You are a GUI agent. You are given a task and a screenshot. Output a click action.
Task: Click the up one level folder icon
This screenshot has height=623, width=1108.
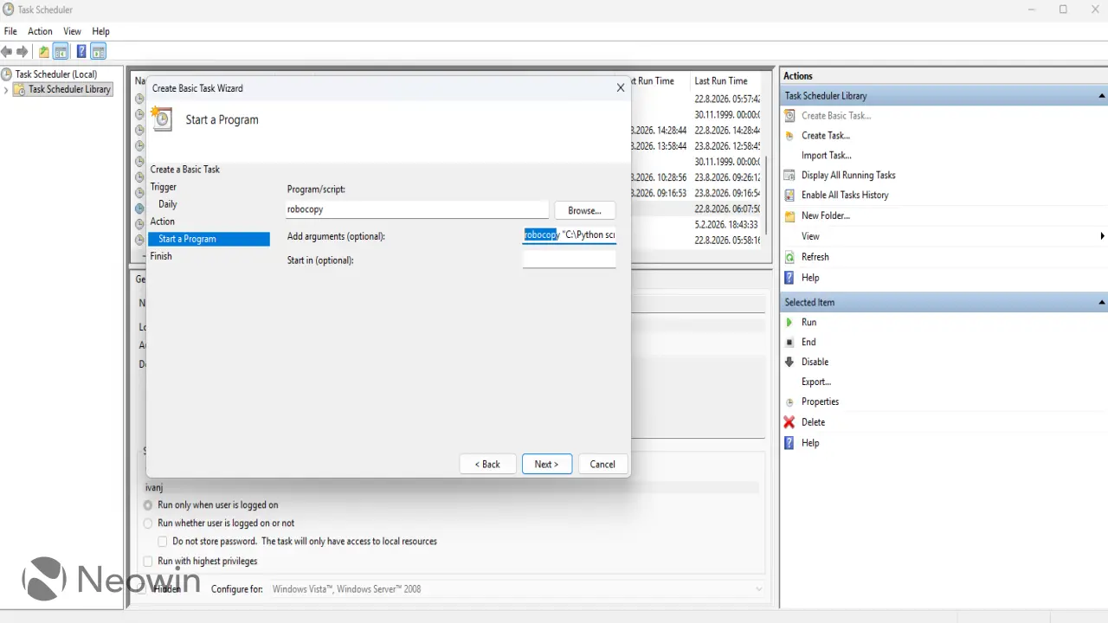pyautogui.click(x=44, y=52)
